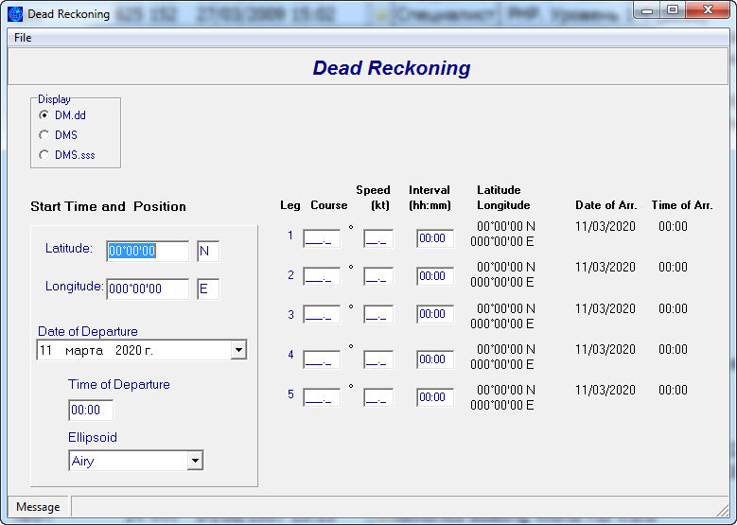
Task: Choose the DMS.sss display format
Action: click(x=44, y=155)
